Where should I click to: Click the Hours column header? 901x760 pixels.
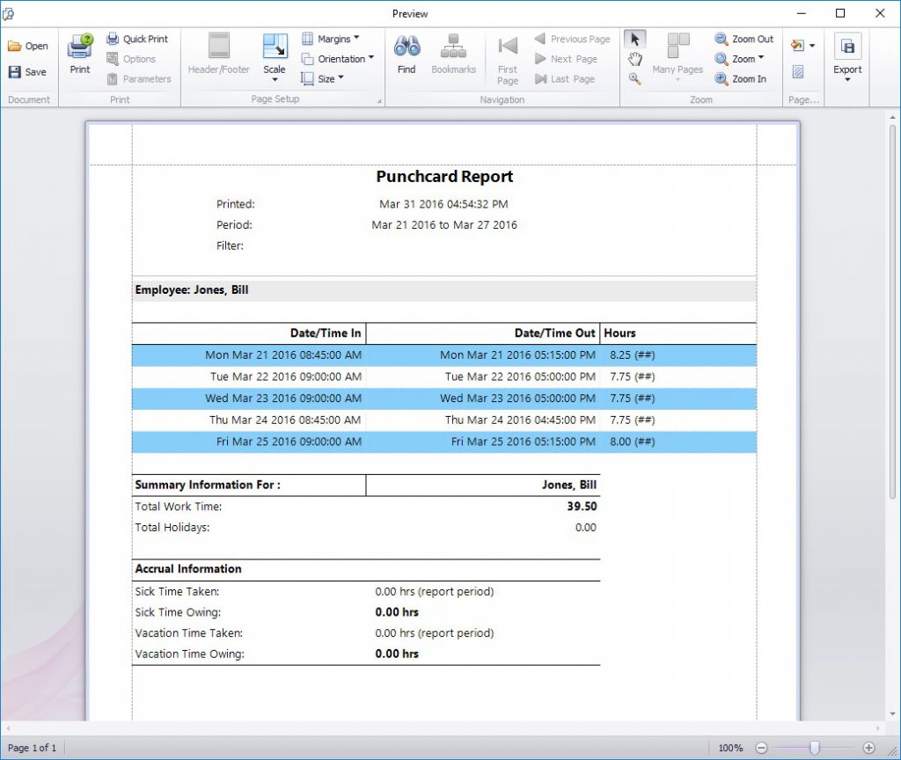(x=619, y=333)
